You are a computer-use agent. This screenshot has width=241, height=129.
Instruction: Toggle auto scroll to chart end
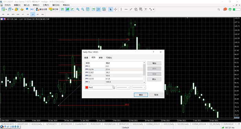93,9
